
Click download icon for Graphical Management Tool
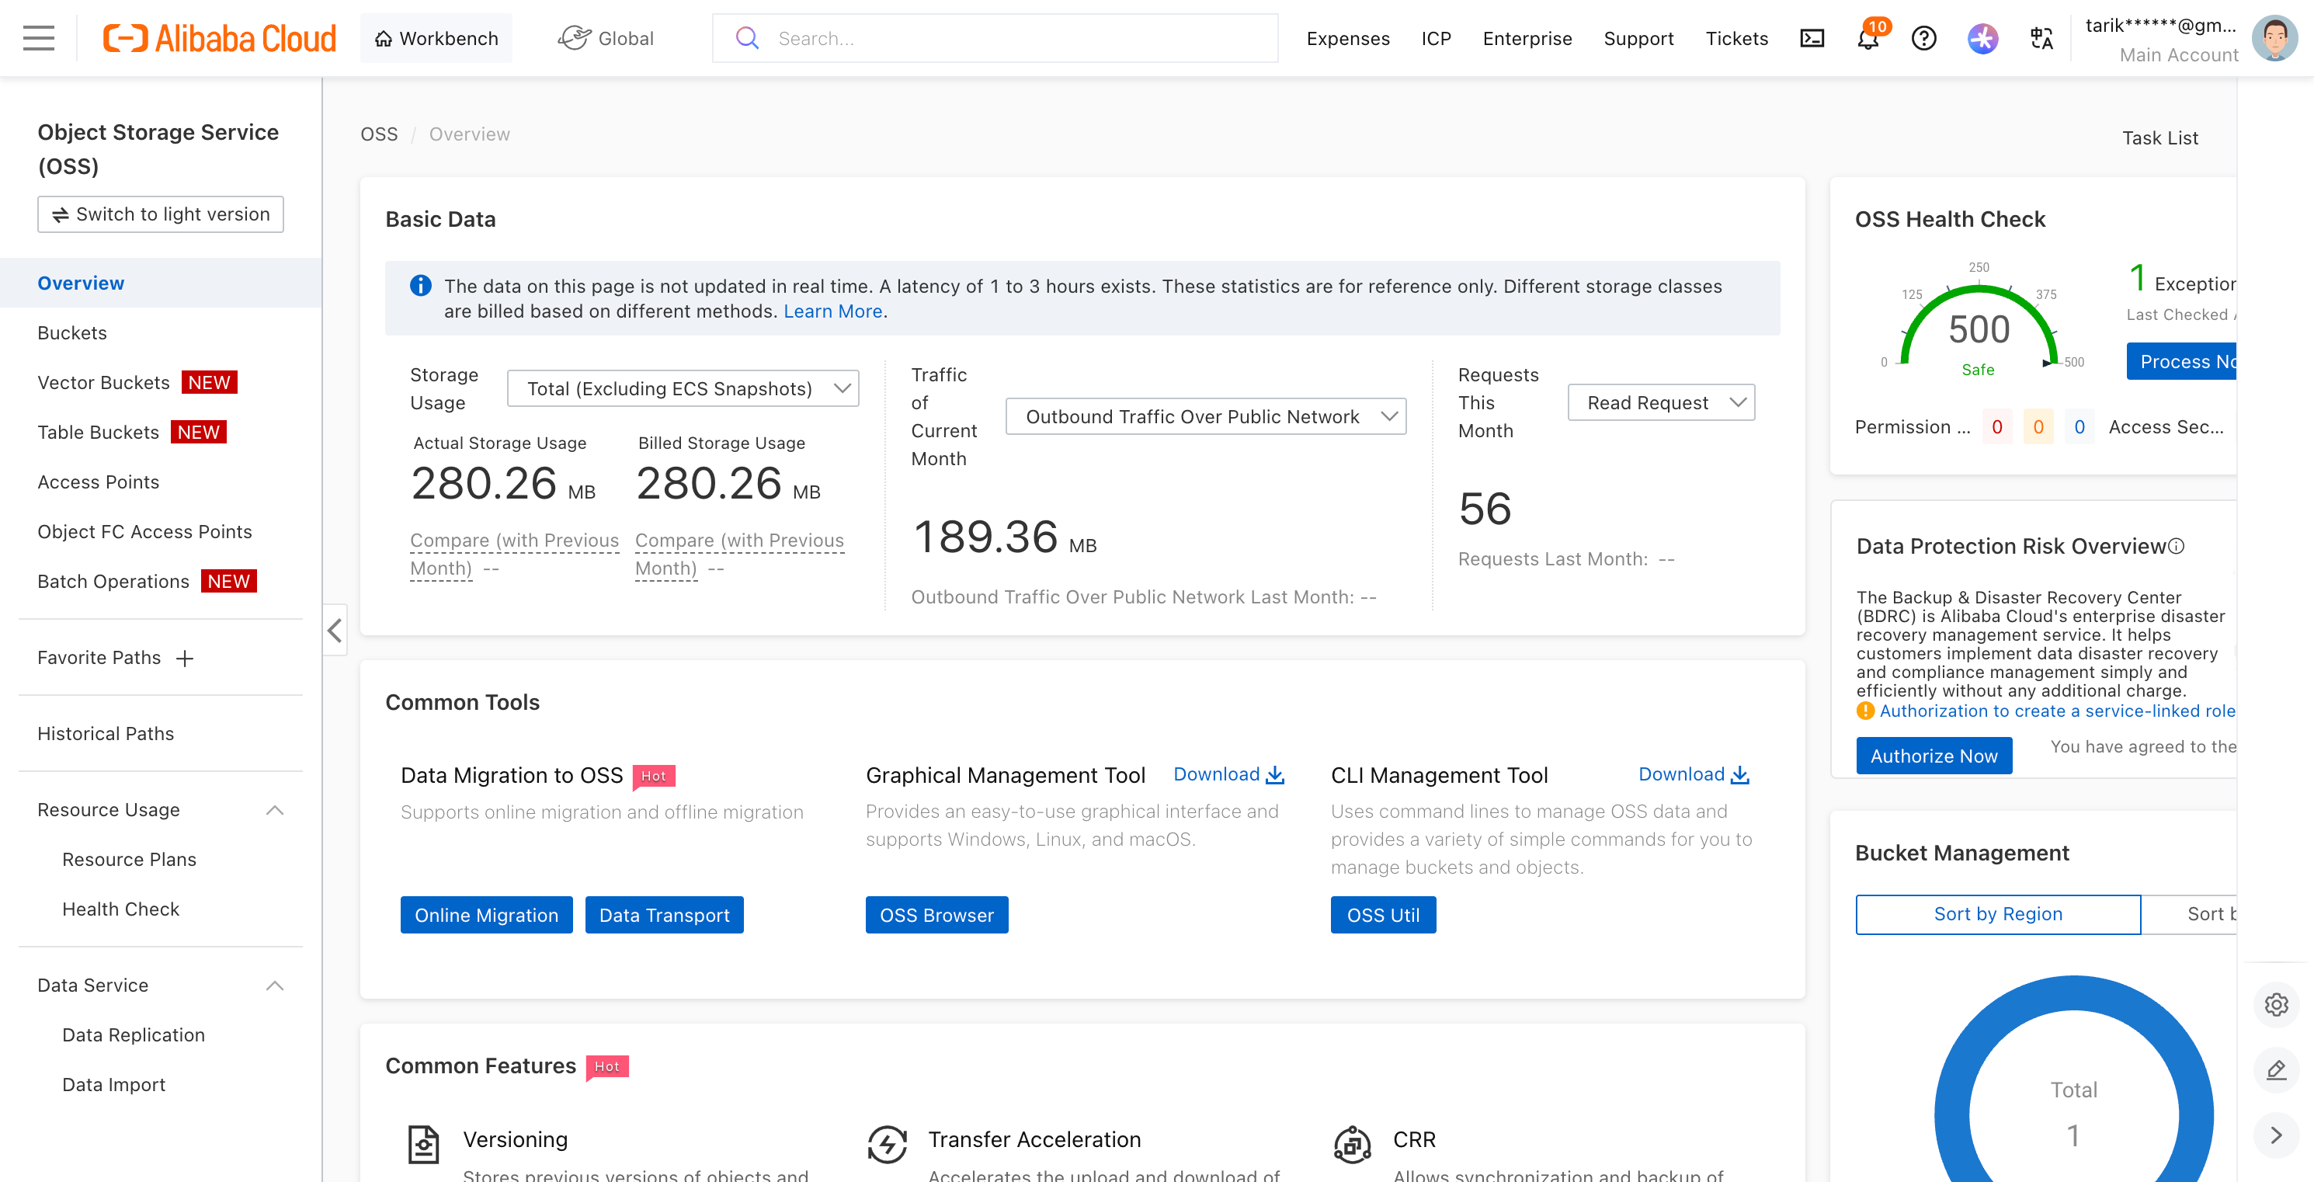pyautogui.click(x=1275, y=775)
